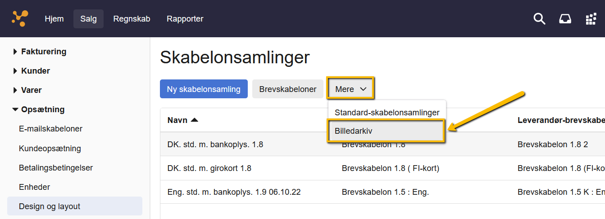Viewport: 605px width, 219px height.
Task: Open the Rapporter menu
Action: coord(185,19)
